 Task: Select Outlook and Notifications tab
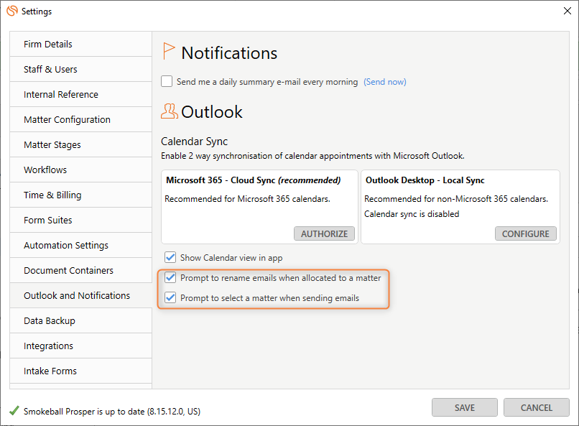point(81,295)
